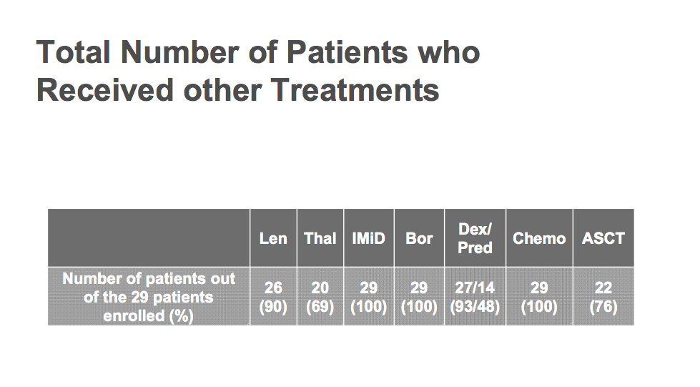Click the Chemo 29 (100) cell
The width and height of the screenshot is (700, 387).
tap(539, 297)
